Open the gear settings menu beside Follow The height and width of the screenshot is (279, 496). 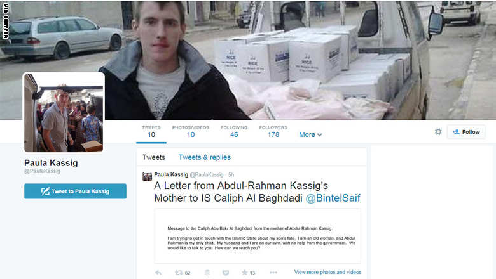(438, 132)
